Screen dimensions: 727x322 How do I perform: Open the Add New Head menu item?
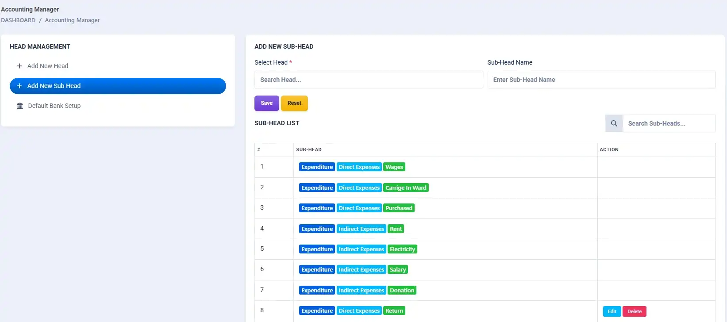(x=48, y=66)
